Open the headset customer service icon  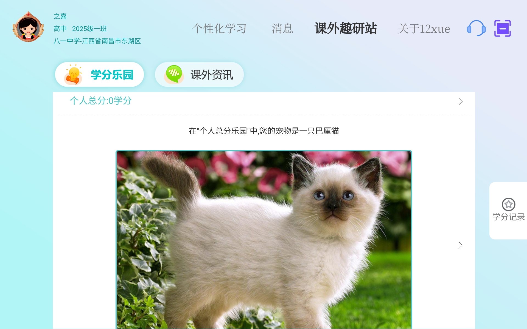coord(476,28)
